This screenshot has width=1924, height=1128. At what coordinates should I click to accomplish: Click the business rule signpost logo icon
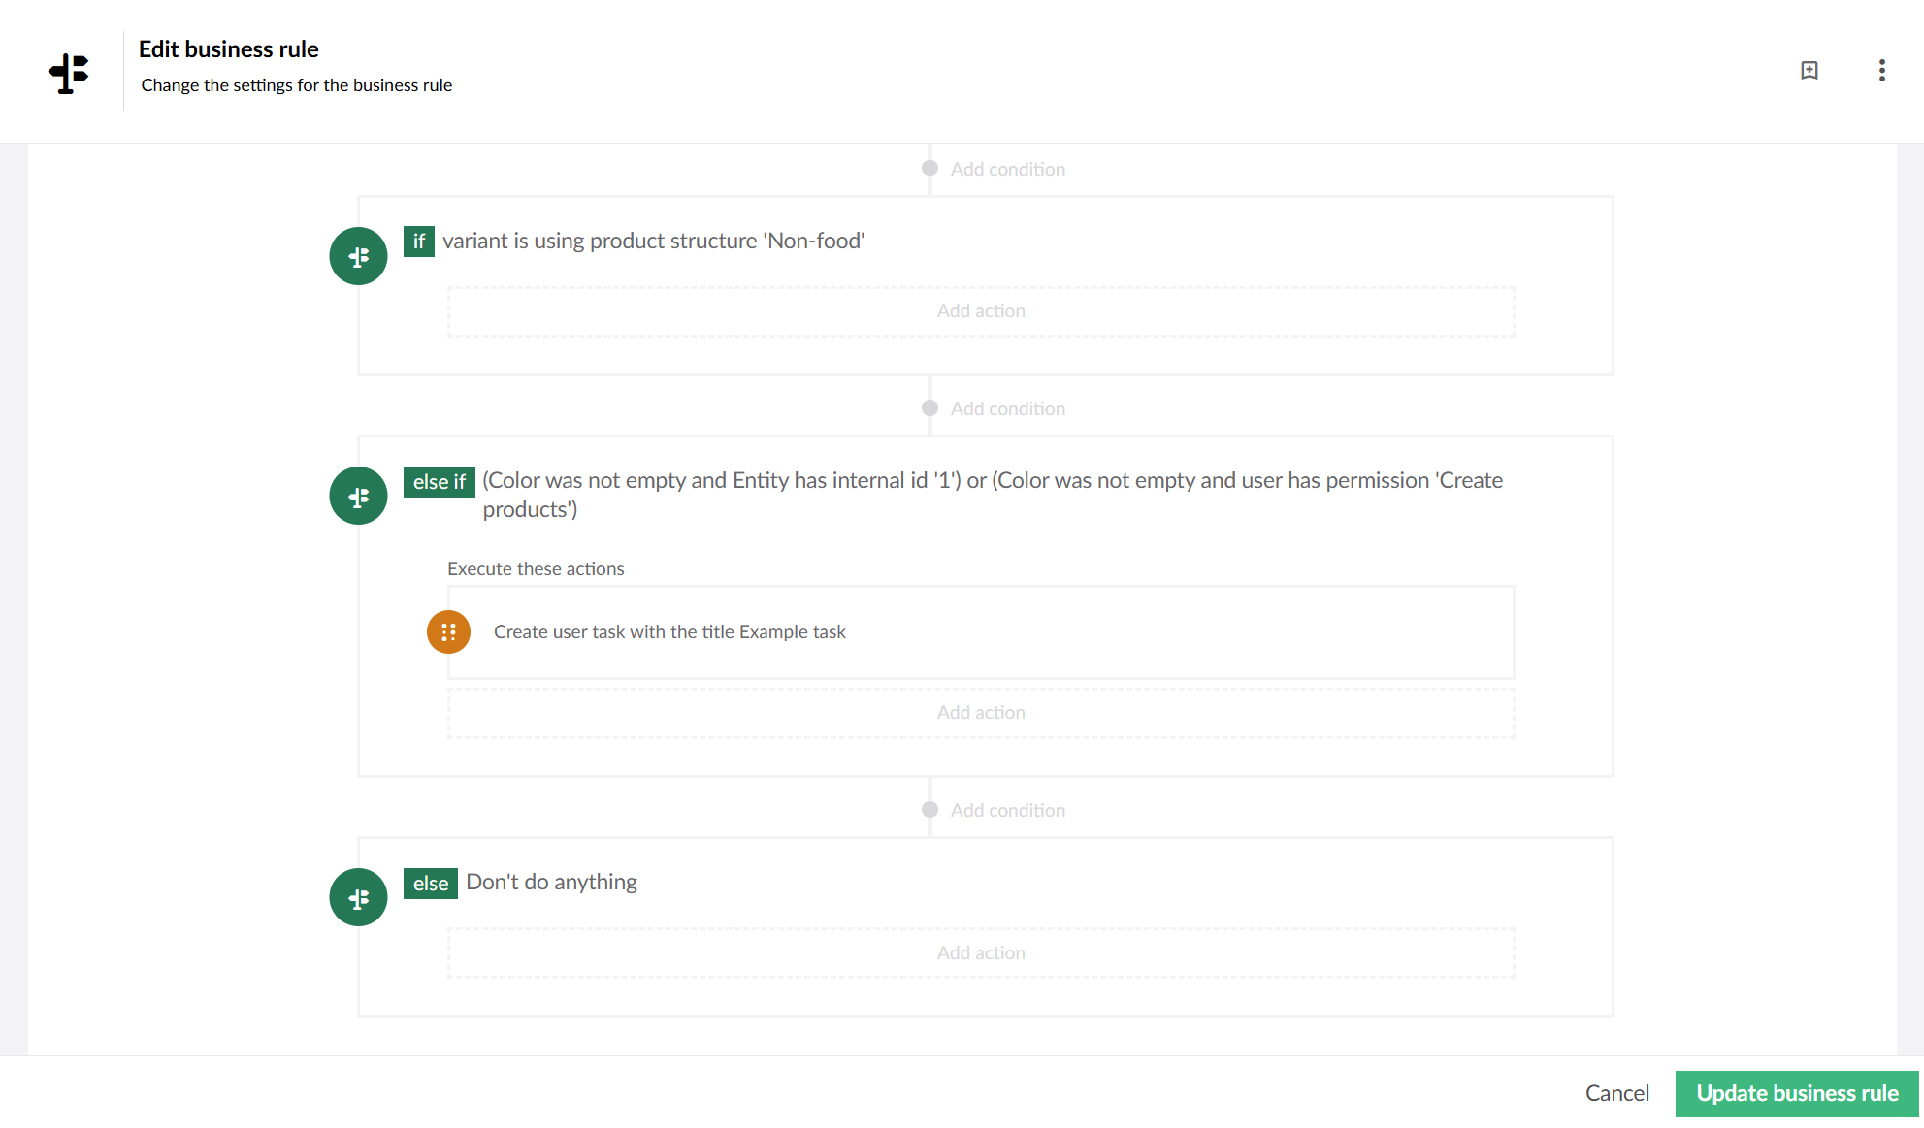69,73
